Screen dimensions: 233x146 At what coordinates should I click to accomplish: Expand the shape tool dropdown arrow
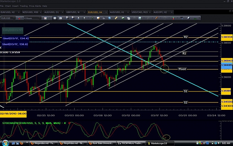click(x=169, y=18)
